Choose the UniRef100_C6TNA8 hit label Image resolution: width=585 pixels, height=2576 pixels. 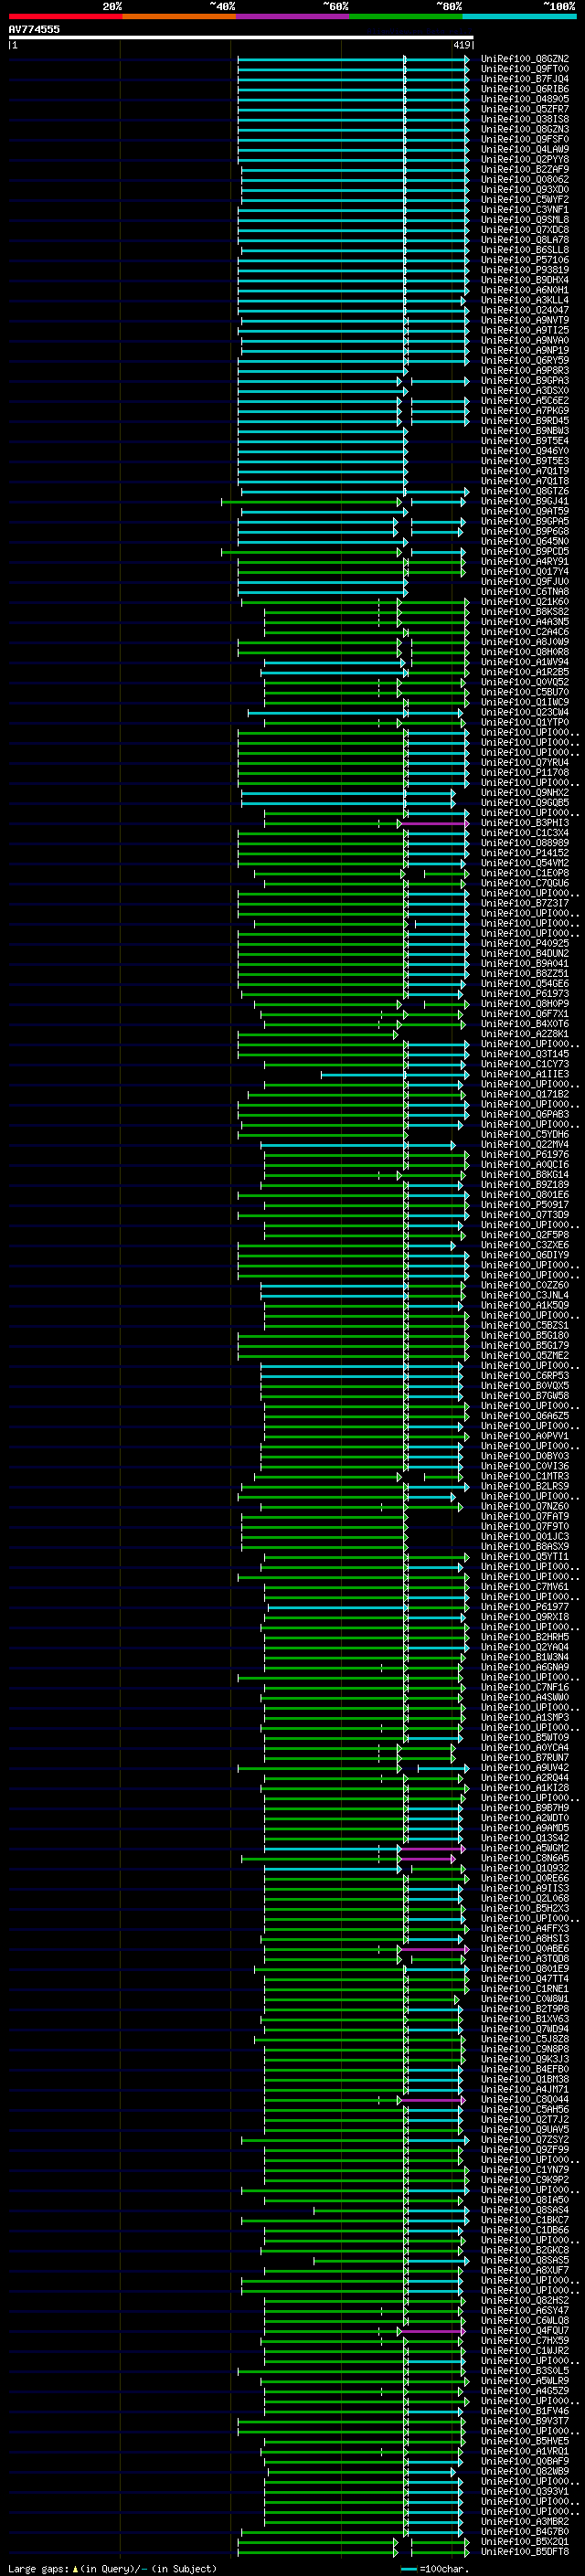point(525,592)
